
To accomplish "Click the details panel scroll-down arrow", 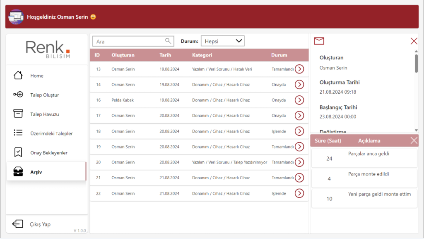I will 416,130.
